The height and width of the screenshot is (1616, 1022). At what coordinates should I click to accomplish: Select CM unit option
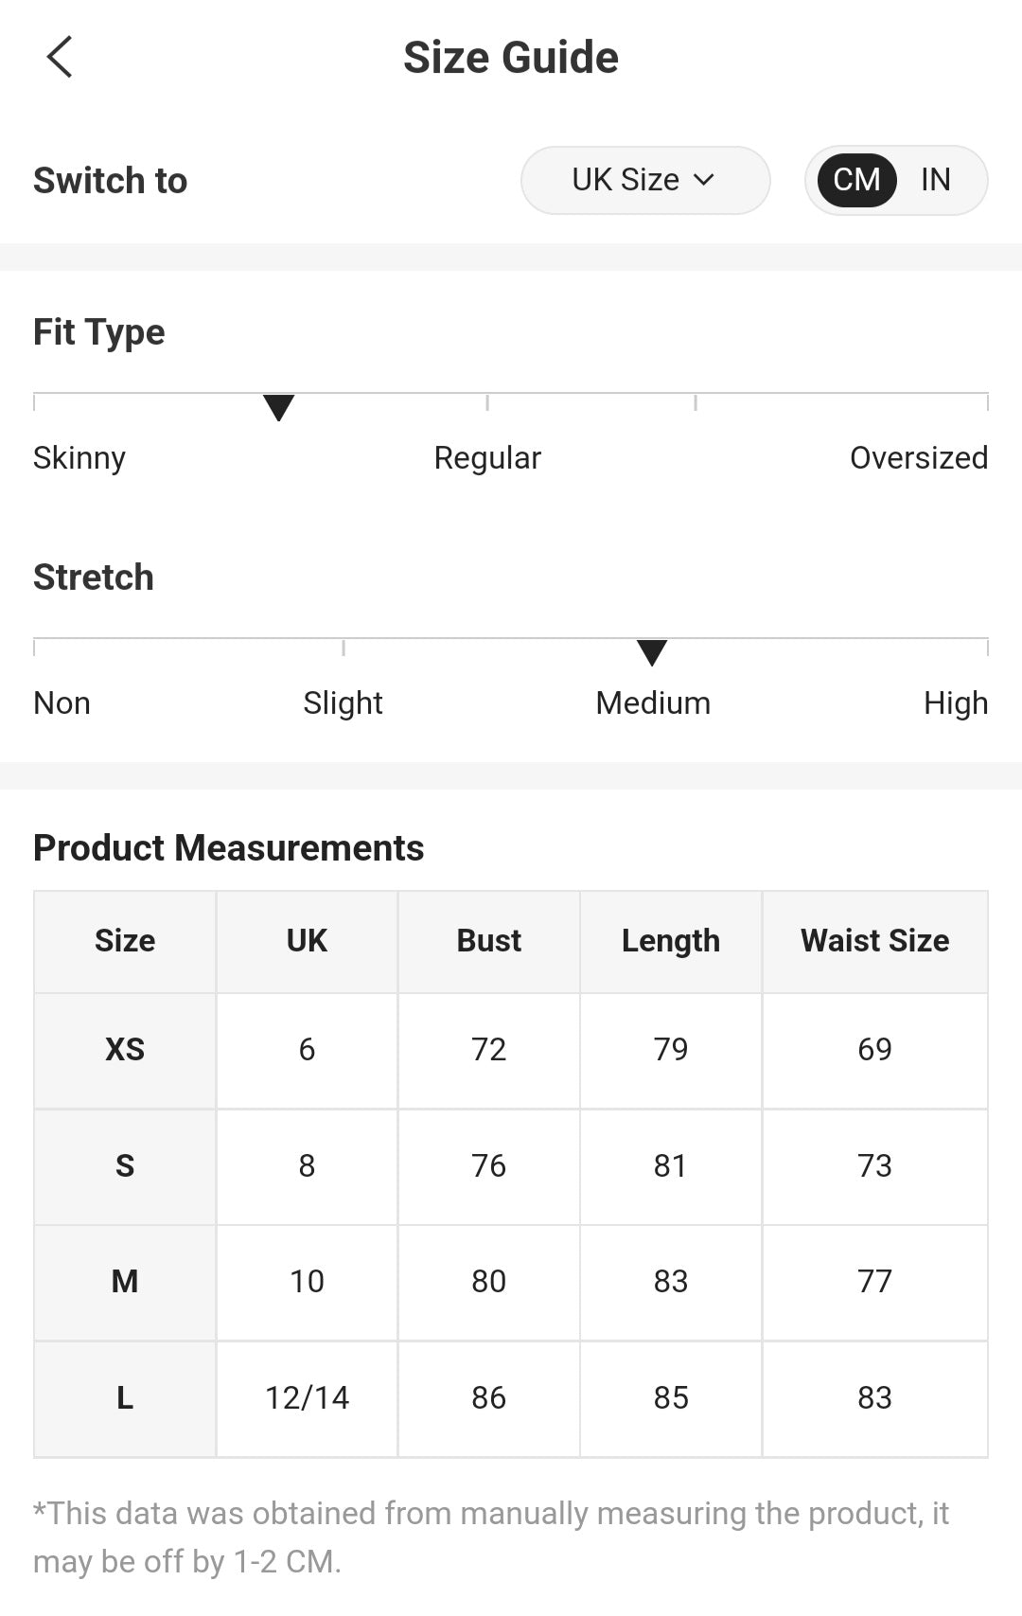pos(856,180)
